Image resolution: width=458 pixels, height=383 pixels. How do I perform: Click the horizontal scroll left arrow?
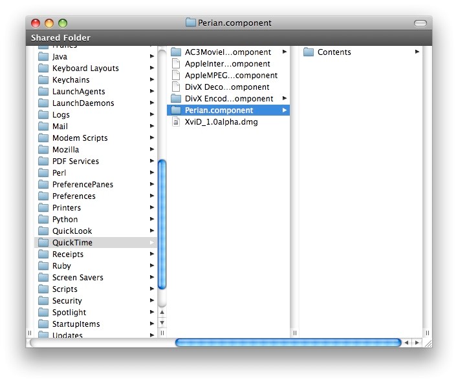(x=406, y=343)
